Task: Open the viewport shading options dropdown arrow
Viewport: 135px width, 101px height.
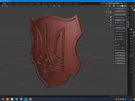Action: click(128, 6)
